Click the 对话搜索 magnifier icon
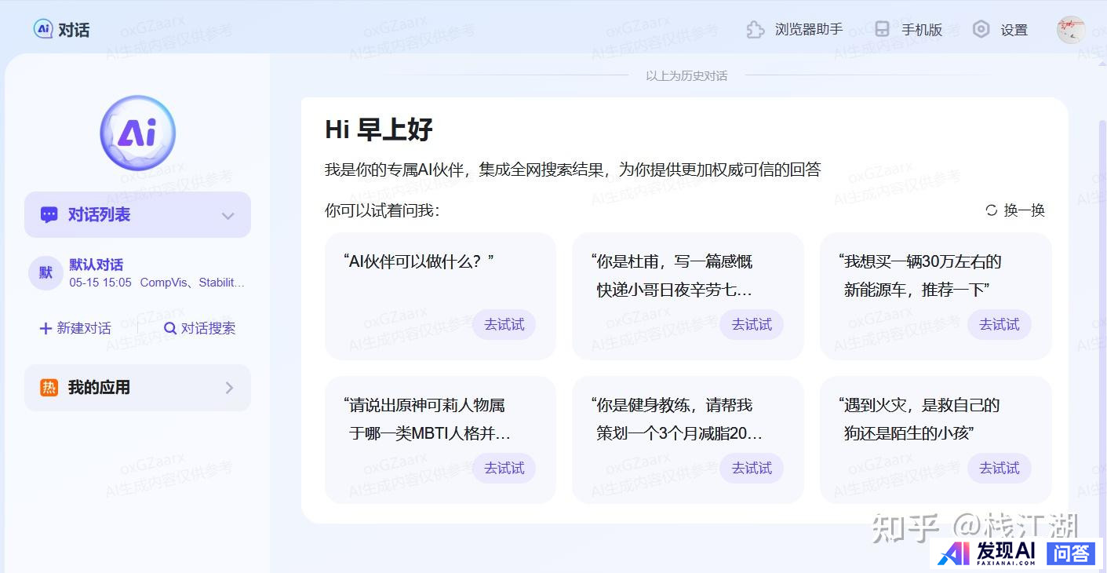The height and width of the screenshot is (573, 1107). [x=169, y=328]
